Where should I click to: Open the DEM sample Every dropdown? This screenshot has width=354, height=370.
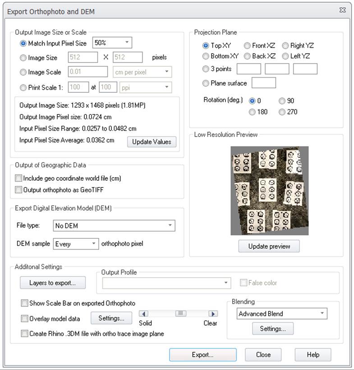(75, 244)
